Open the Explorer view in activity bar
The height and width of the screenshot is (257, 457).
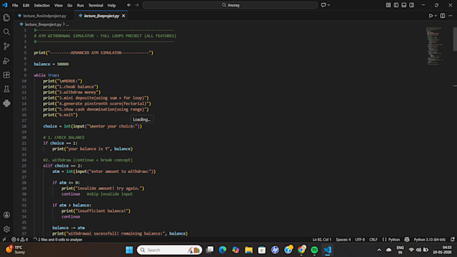coord(7,17)
